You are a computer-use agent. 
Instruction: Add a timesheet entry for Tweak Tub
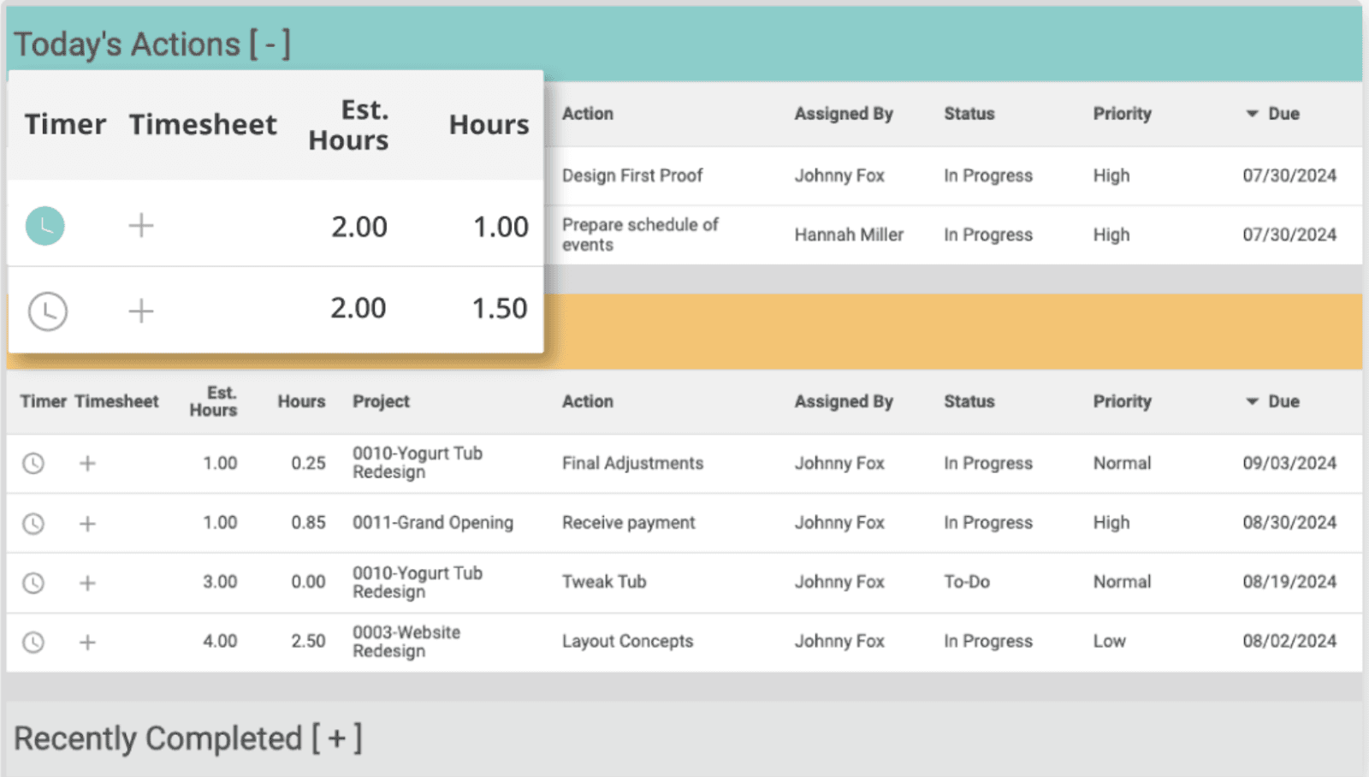pyautogui.click(x=86, y=582)
